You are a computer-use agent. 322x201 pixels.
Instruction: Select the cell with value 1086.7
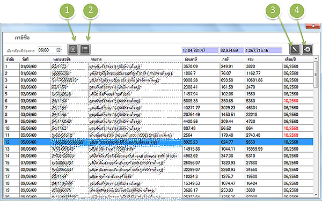point(201,73)
